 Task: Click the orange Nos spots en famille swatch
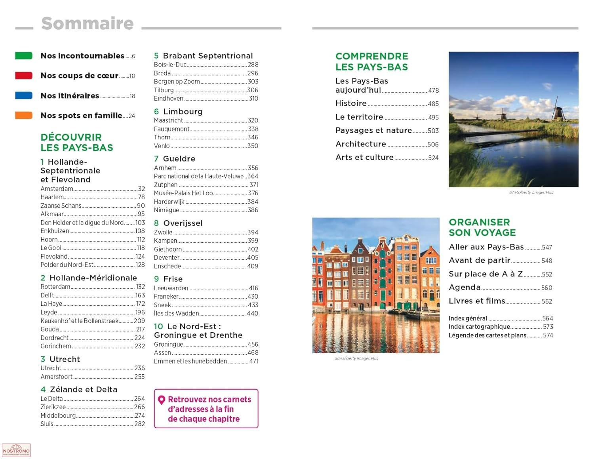point(24,115)
